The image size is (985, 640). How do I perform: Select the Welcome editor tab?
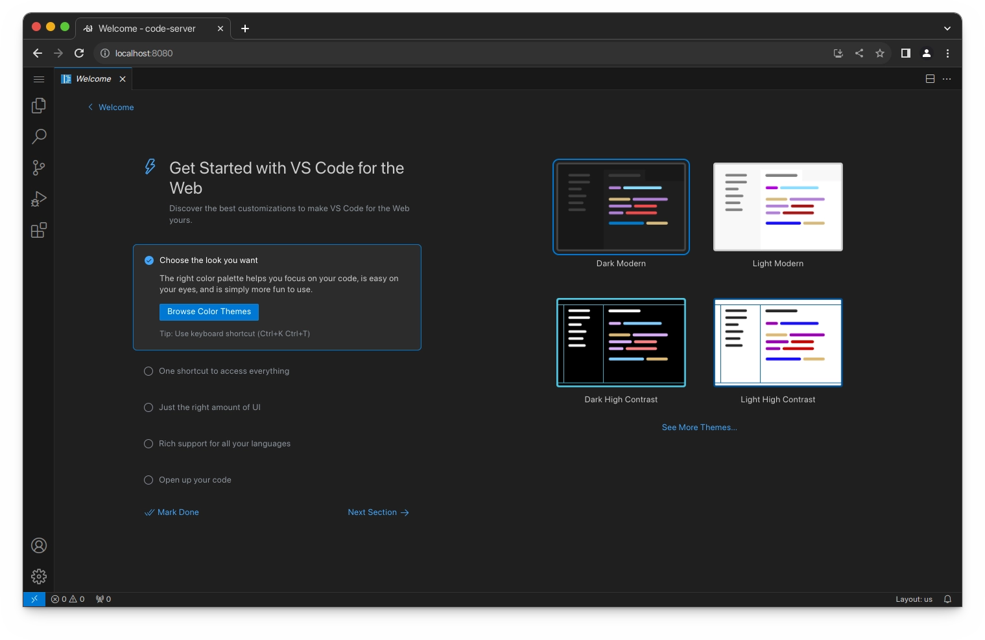(93, 79)
